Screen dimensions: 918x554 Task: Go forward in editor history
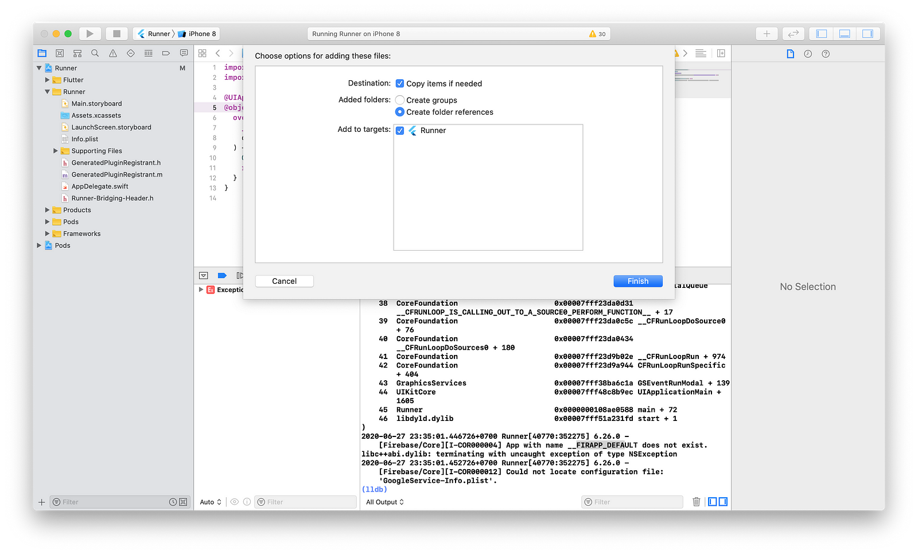click(231, 53)
